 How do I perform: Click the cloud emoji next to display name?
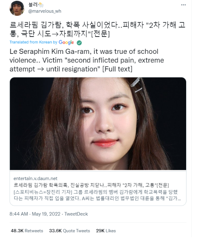pos(41,5)
